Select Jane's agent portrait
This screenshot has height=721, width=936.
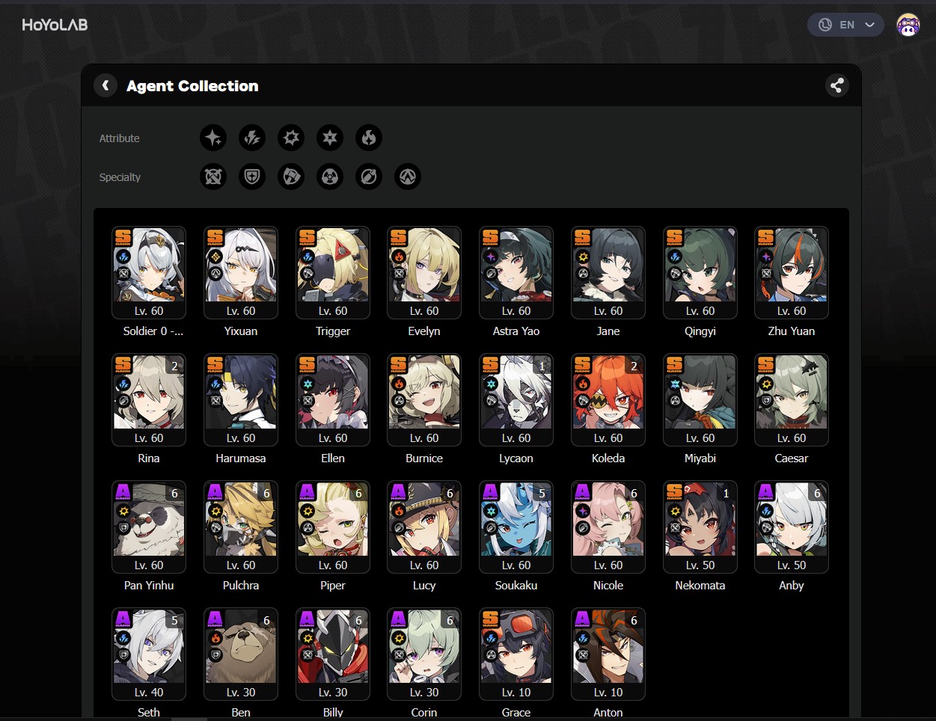[608, 273]
